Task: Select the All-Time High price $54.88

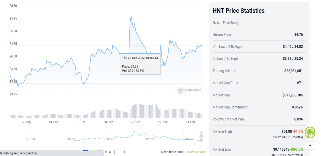Action: (286, 131)
